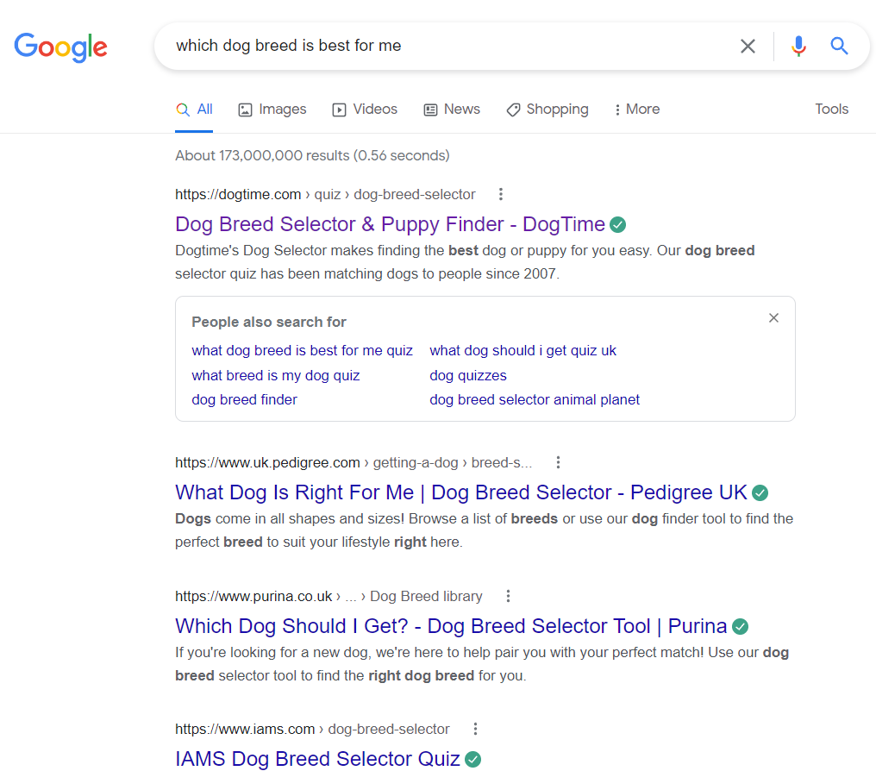Image resolution: width=876 pixels, height=771 pixels.
Task: Open three-dot options for Pedigree result
Action: tap(558, 462)
